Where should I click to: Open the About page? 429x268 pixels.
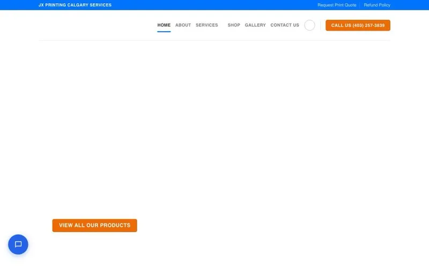(183, 25)
